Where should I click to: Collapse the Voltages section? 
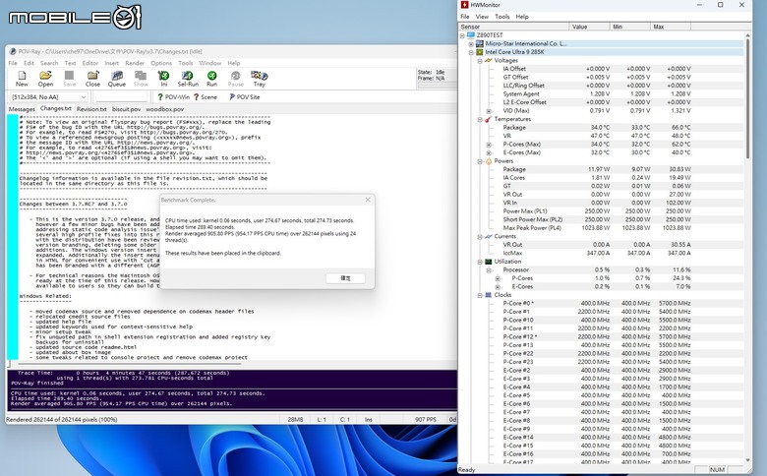point(480,61)
